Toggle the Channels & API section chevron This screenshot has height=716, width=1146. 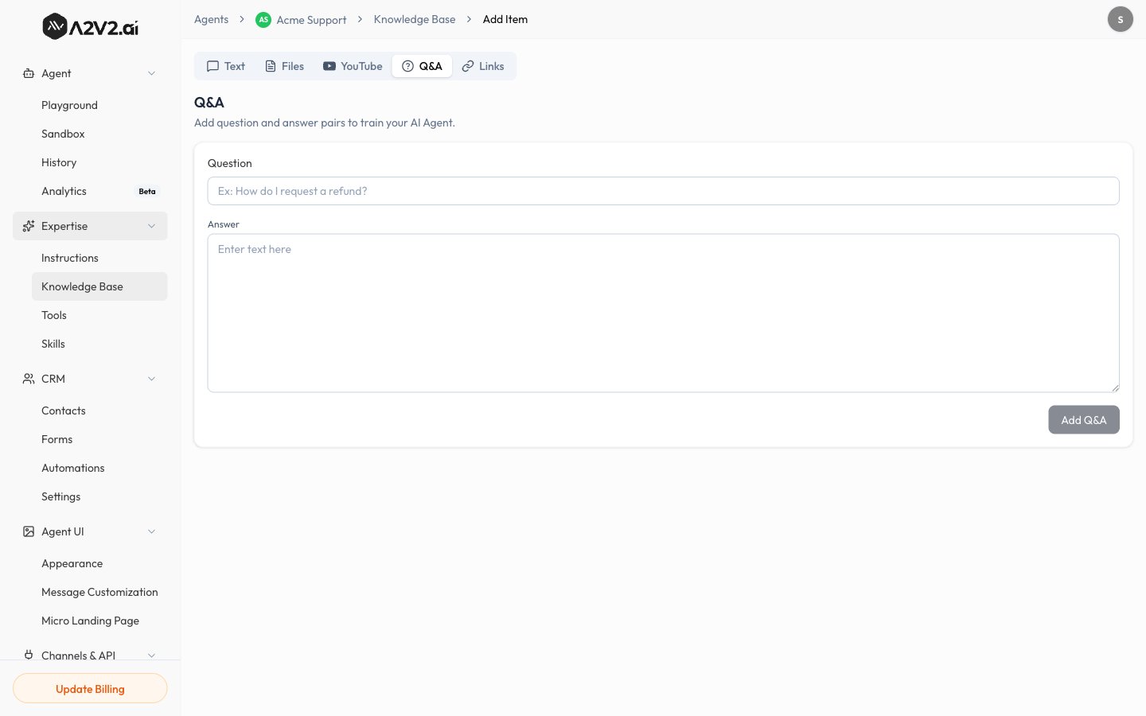(151, 655)
